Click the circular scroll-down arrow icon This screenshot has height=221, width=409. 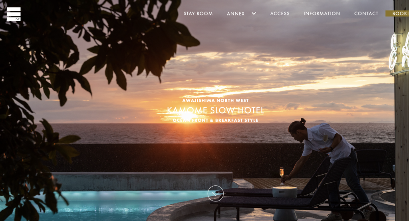point(215,193)
